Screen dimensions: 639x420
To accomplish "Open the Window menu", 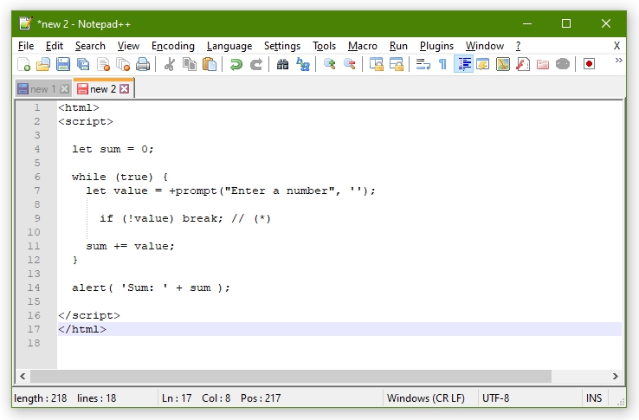I will point(485,46).
